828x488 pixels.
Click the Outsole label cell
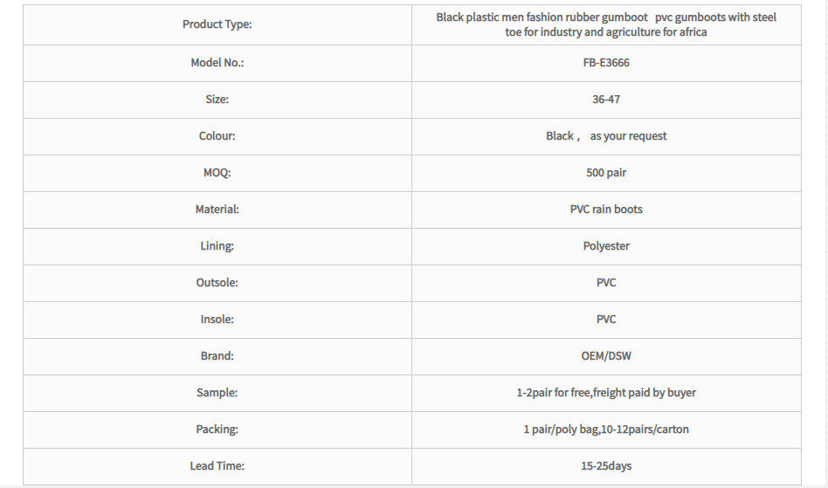pos(217,283)
